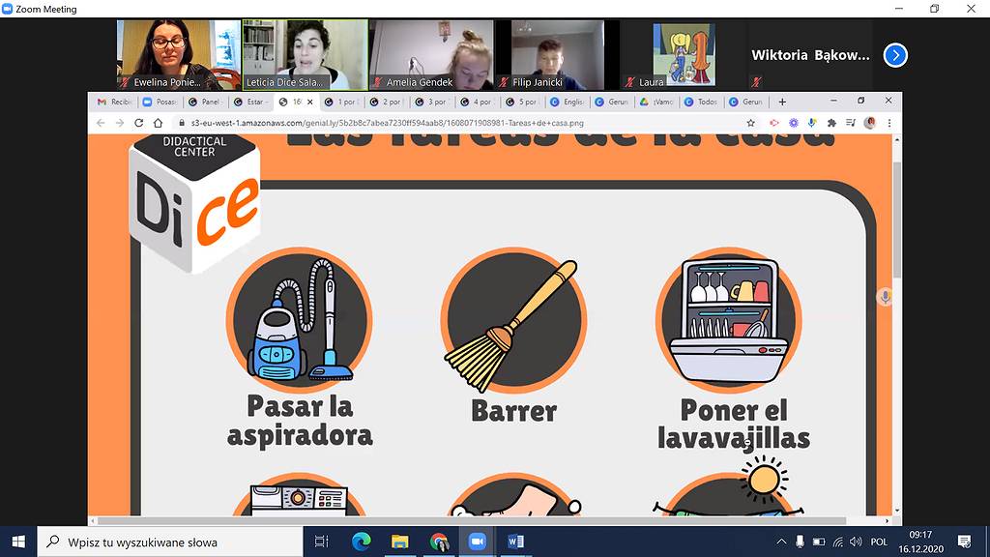Click the amazonaws URL in address bar
The width and height of the screenshot is (990, 557).
pyautogui.click(x=387, y=123)
